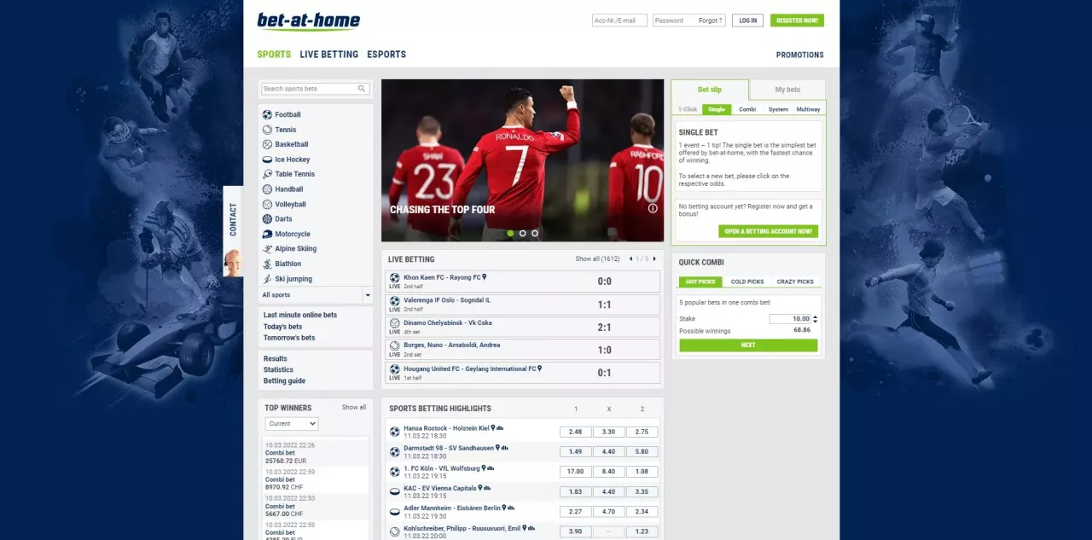Click the info icon on the banner
The image size is (1092, 540).
click(653, 208)
